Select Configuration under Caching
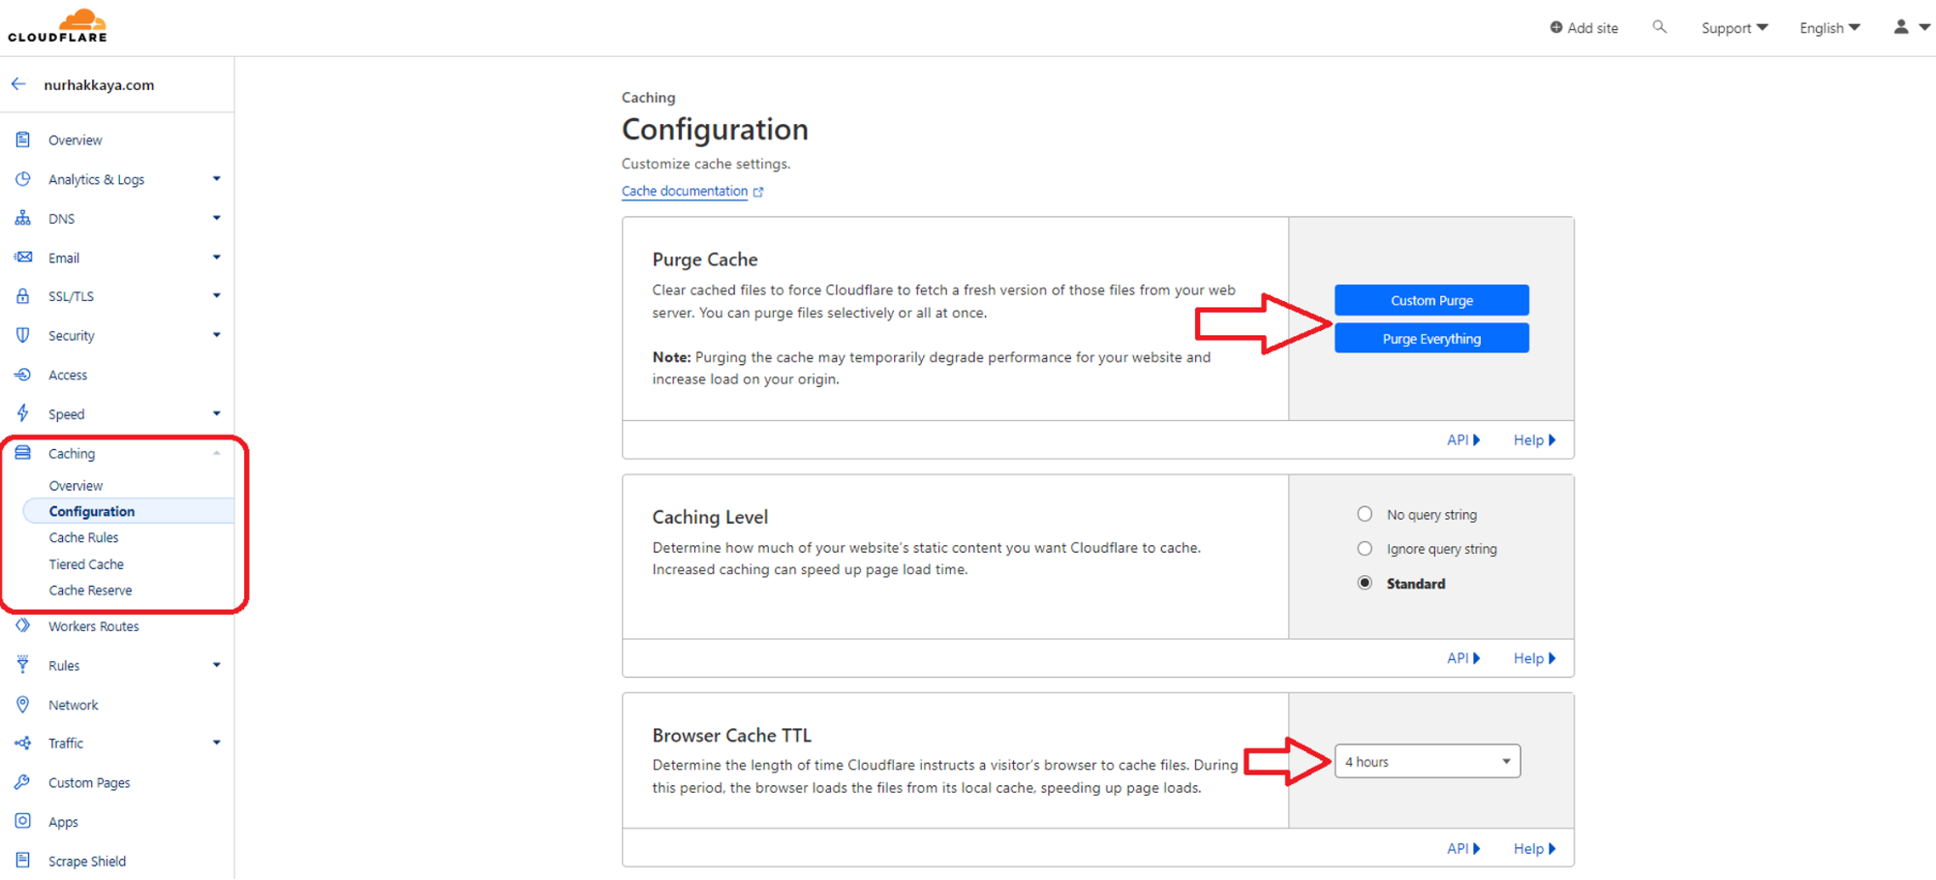 coord(92,511)
